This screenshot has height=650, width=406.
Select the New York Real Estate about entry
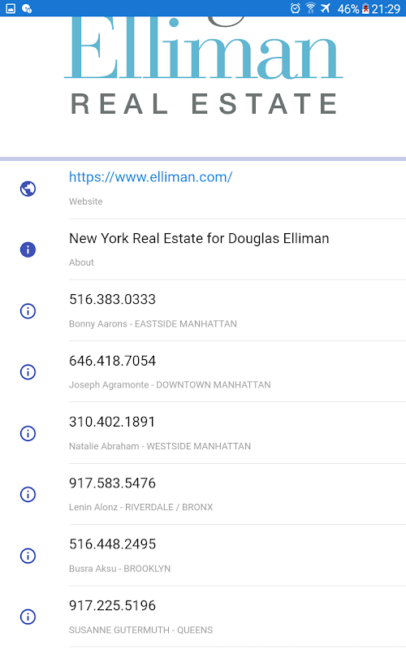click(x=237, y=249)
